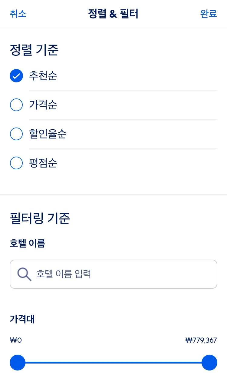Select the 가격순 radio button

[x=16, y=105]
